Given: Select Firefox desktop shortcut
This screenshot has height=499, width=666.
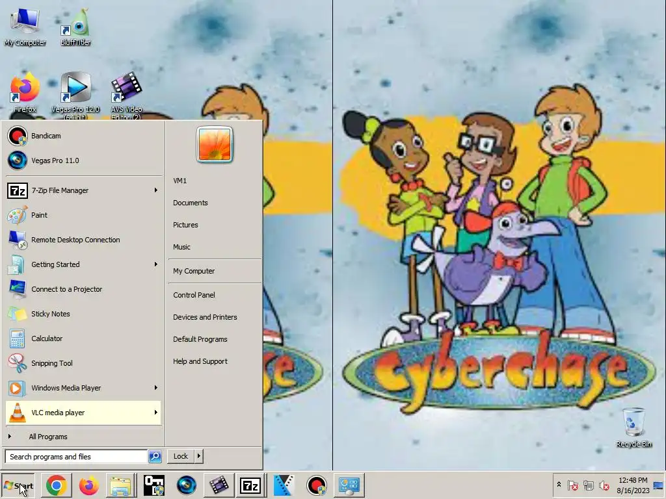Looking at the screenshot, I should pos(25,92).
